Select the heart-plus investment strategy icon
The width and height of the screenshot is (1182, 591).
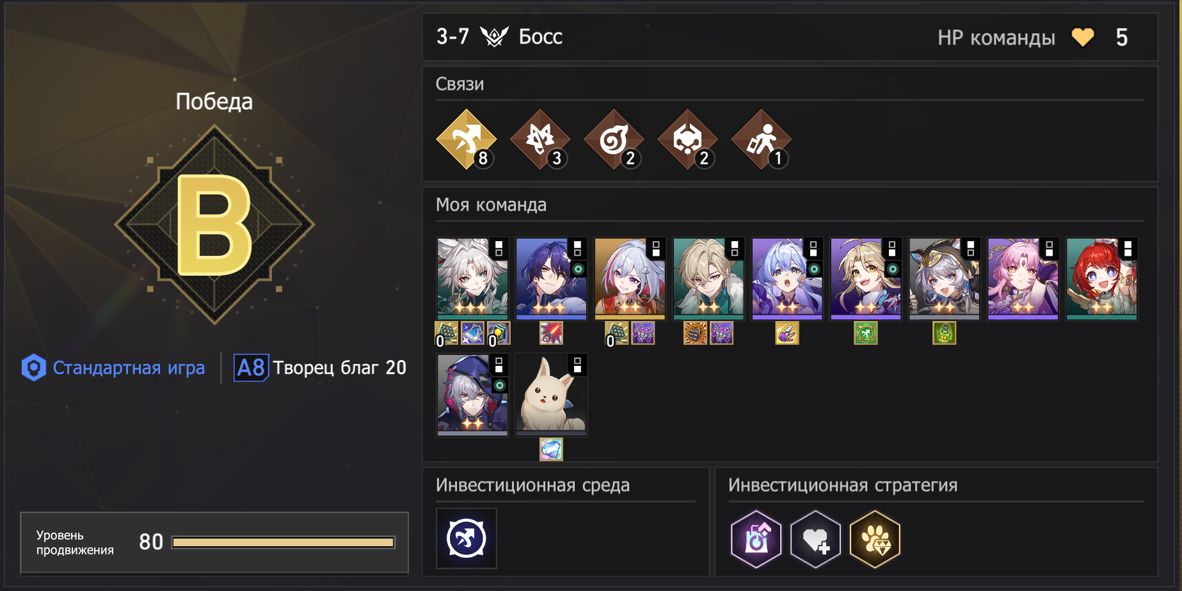tap(815, 539)
